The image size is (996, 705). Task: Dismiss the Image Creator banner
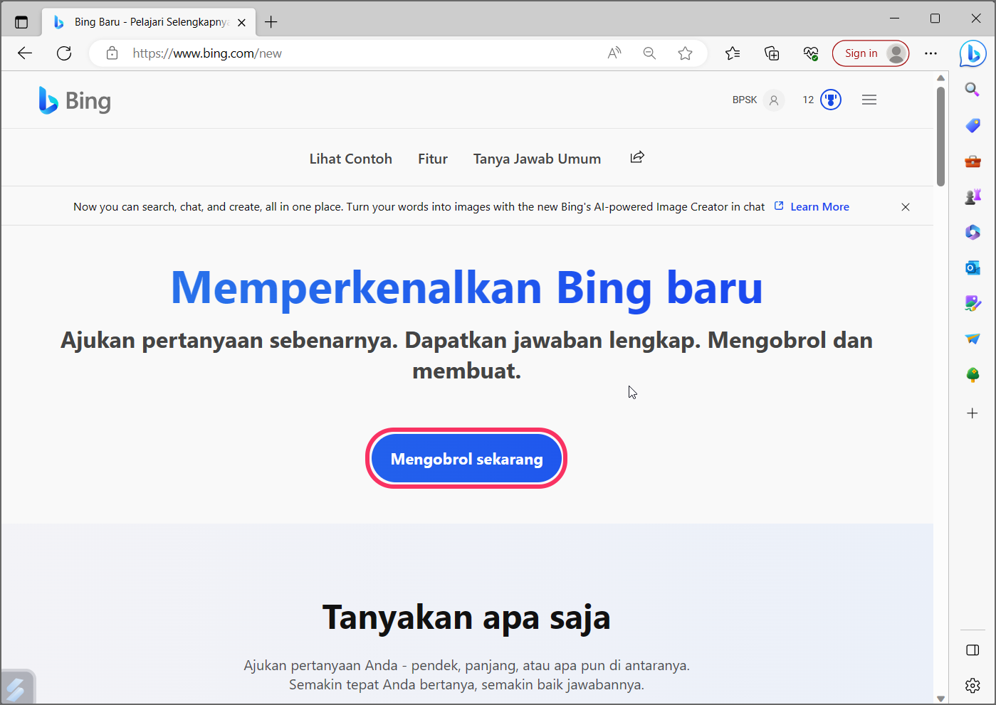pos(906,207)
